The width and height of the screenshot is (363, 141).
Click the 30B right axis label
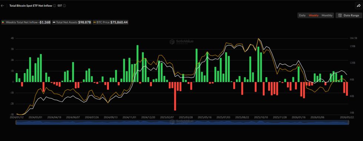click(352, 112)
